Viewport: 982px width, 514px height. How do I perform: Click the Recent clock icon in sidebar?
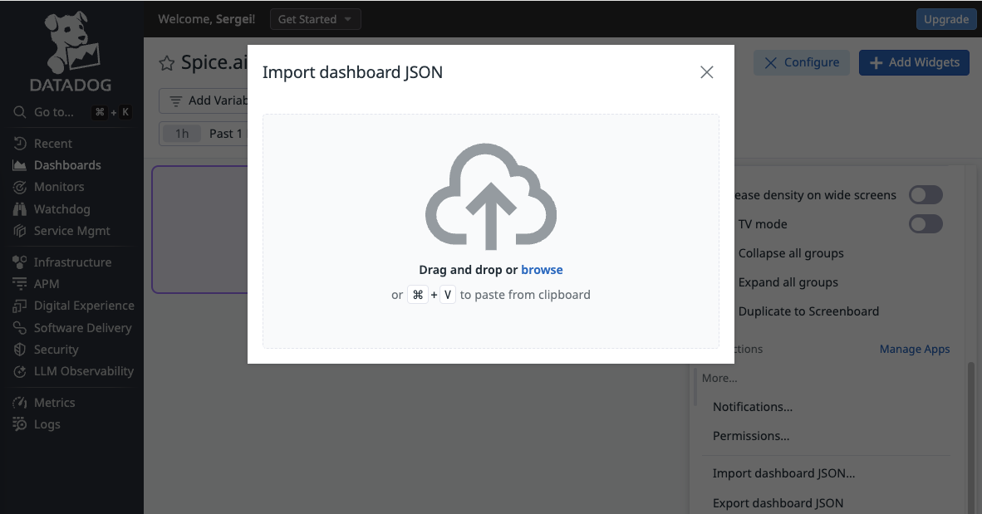20,144
